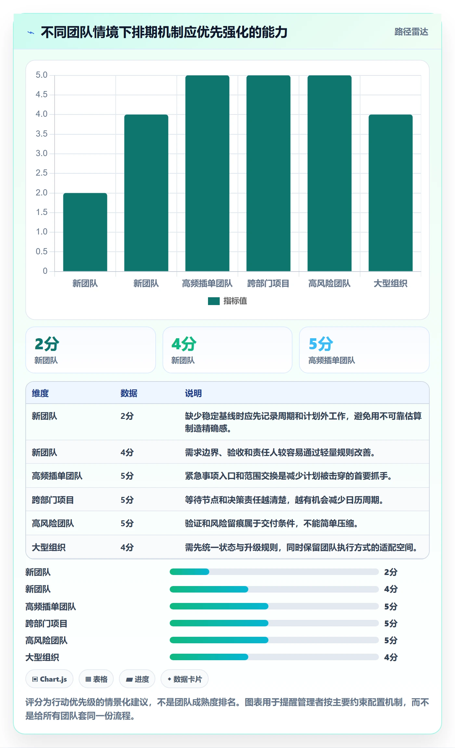The height and width of the screenshot is (748, 455).
Task: Click the 表格 tag chip
Action: tap(96, 679)
